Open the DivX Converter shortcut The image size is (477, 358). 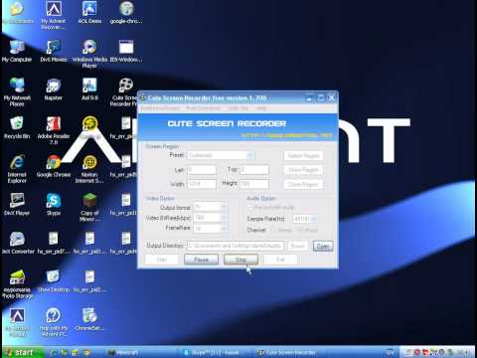point(17,243)
